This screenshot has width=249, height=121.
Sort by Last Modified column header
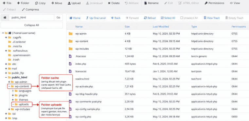pyautogui.click(x=161, y=27)
